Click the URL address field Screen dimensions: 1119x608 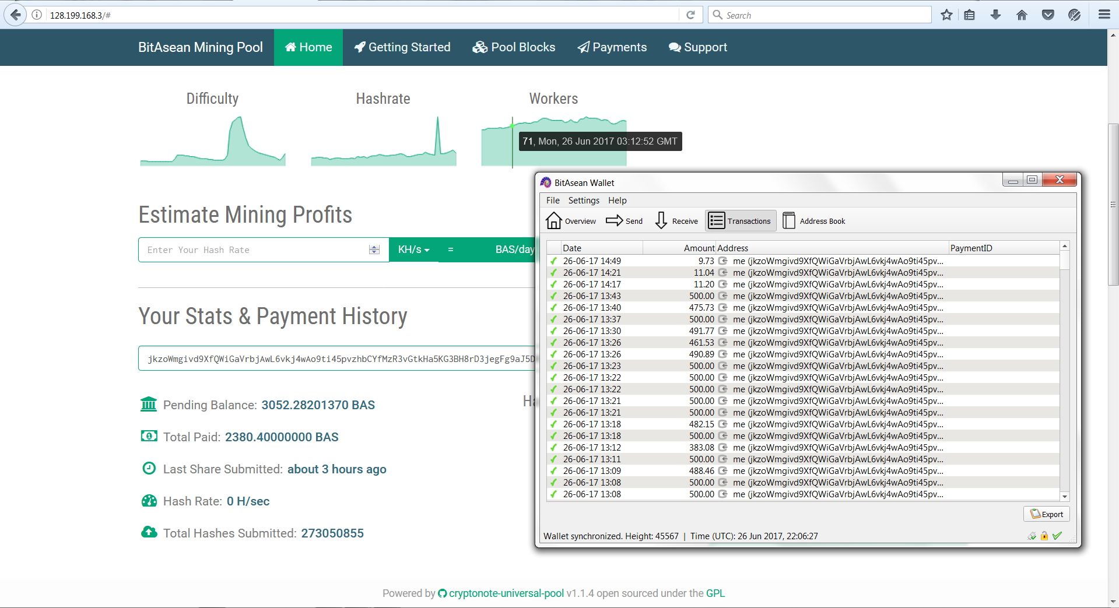pyautogui.click(x=362, y=15)
